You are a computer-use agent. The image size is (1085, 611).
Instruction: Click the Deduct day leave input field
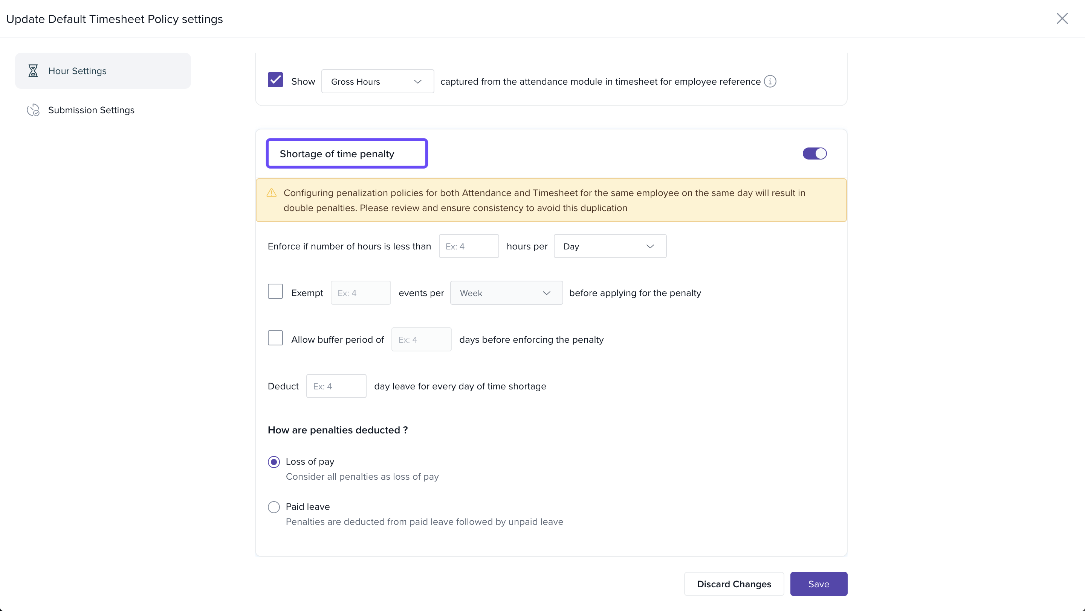pyautogui.click(x=336, y=386)
